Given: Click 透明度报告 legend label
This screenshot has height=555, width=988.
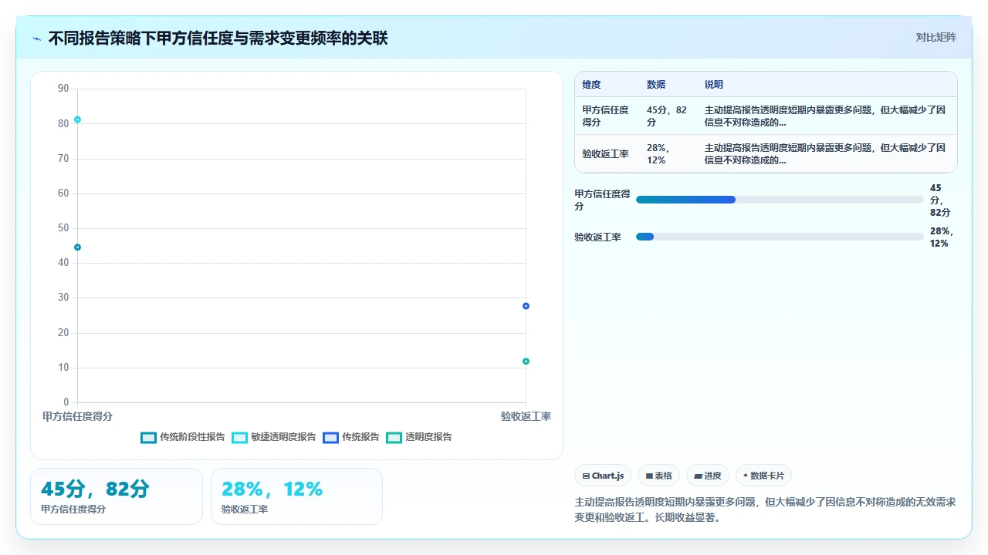Looking at the screenshot, I should coord(428,437).
